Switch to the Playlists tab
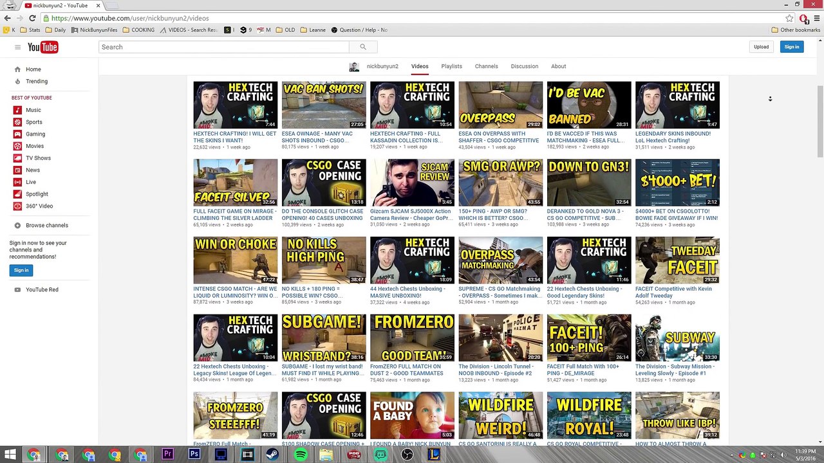Screen dimensions: 824x463 pos(451,66)
